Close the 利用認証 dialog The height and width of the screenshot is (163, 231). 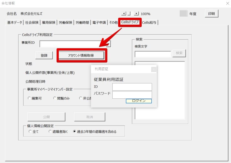154,69
